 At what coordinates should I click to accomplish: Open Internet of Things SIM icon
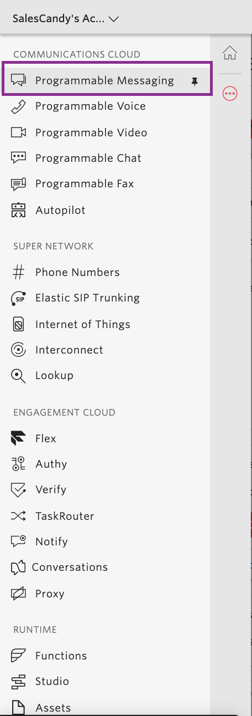tap(19, 324)
